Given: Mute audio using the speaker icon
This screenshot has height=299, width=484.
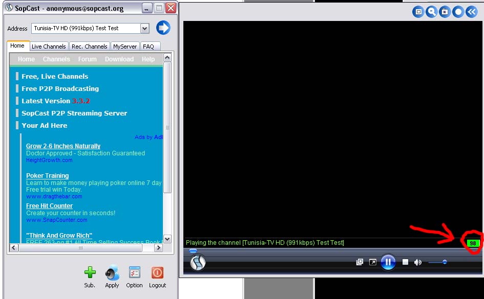Looking at the screenshot, I should click(x=417, y=262).
